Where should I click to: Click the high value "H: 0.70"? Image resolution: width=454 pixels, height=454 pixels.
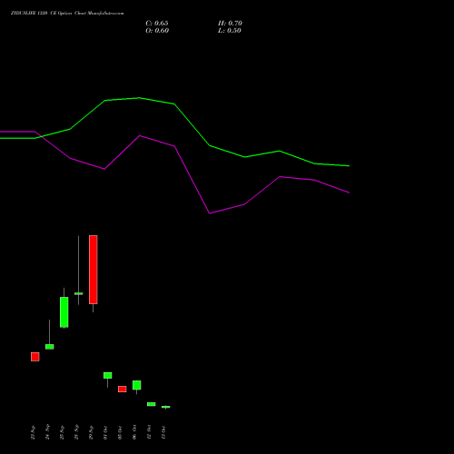230,24
